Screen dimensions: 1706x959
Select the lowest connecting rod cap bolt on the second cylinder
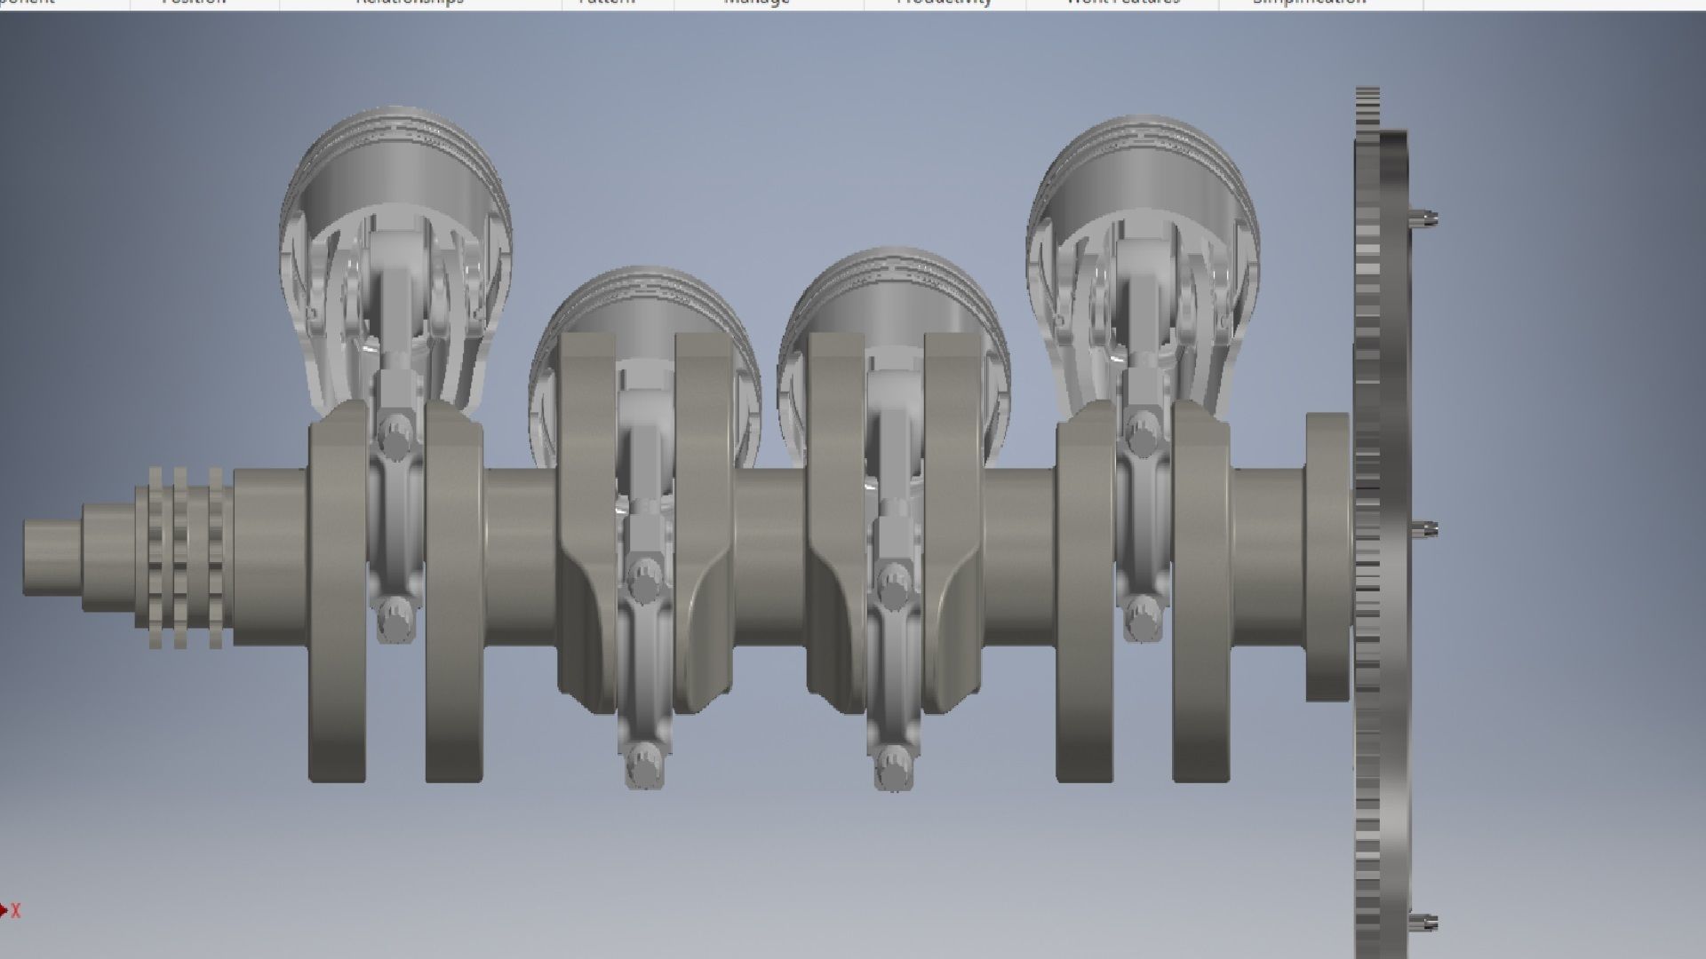(x=644, y=766)
